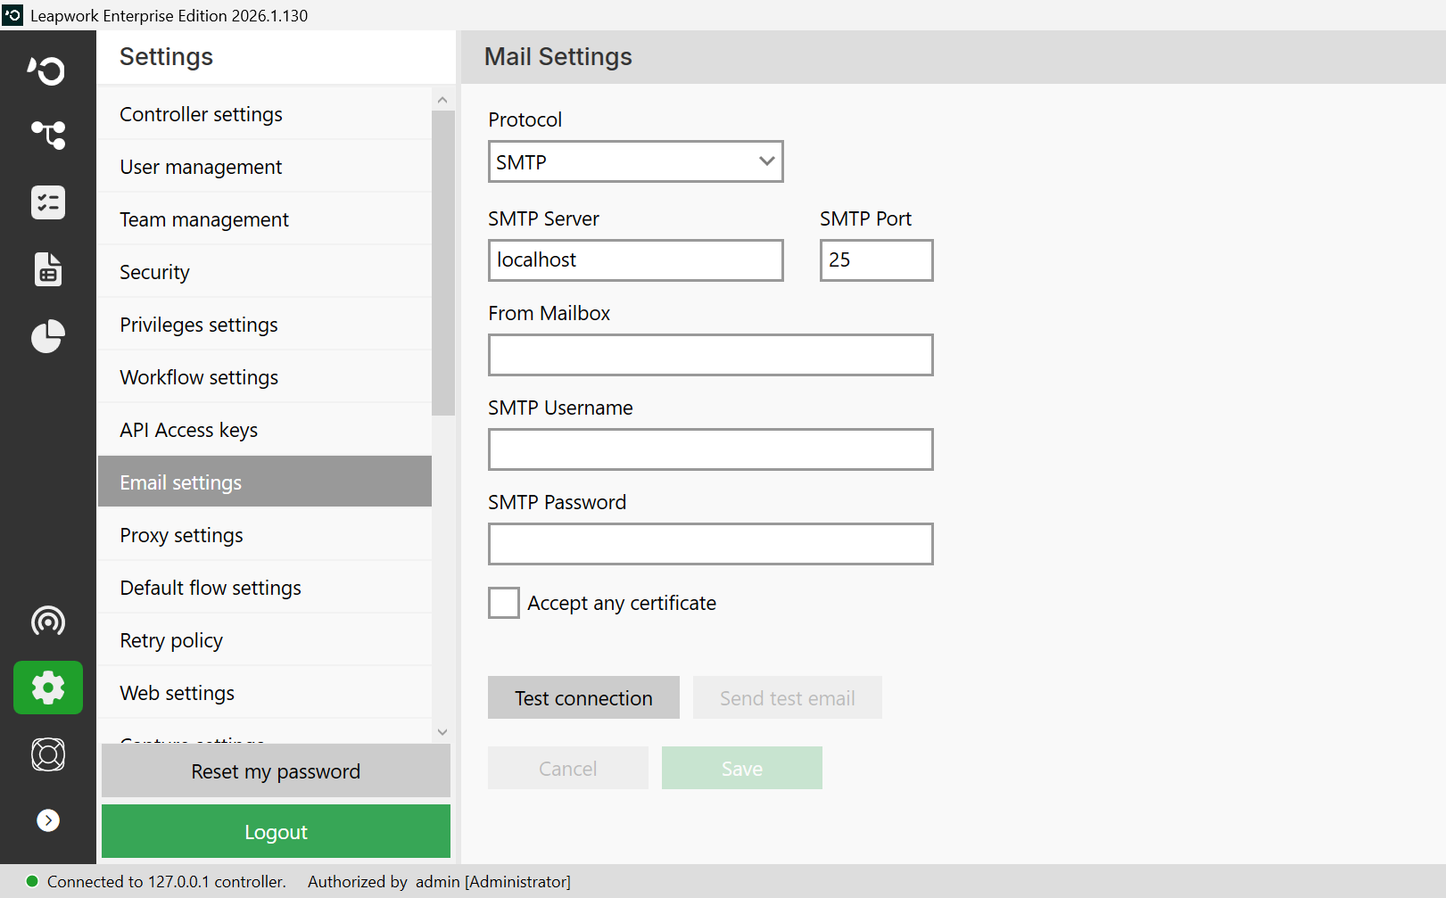Open API Access keys
Screen dimensions: 1446x898
point(265,430)
